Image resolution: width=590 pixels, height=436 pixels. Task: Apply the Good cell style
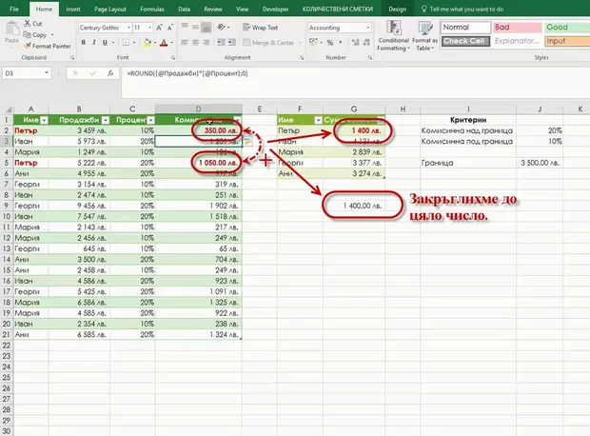point(567,27)
